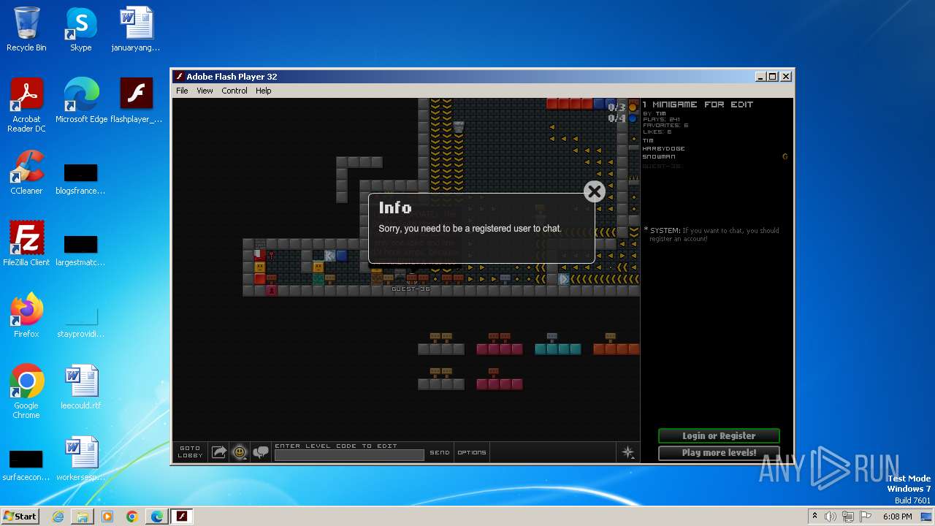Image resolution: width=935 pixels, height=526 pixels.
Task: Open the januaryang Word document icon
Action: tap(136, 29)
